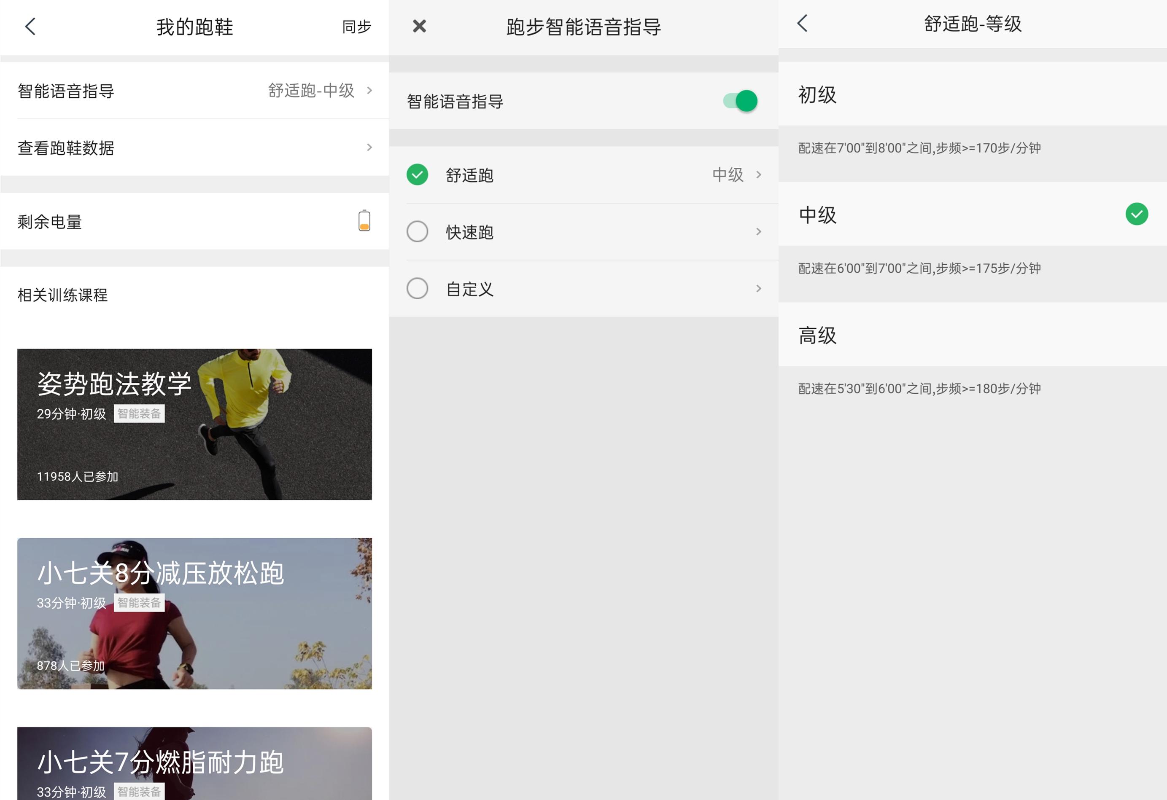Close the 跑步智能语音指导 dialog
This screenshot has height=800, width=1167.
coord(418,26)
